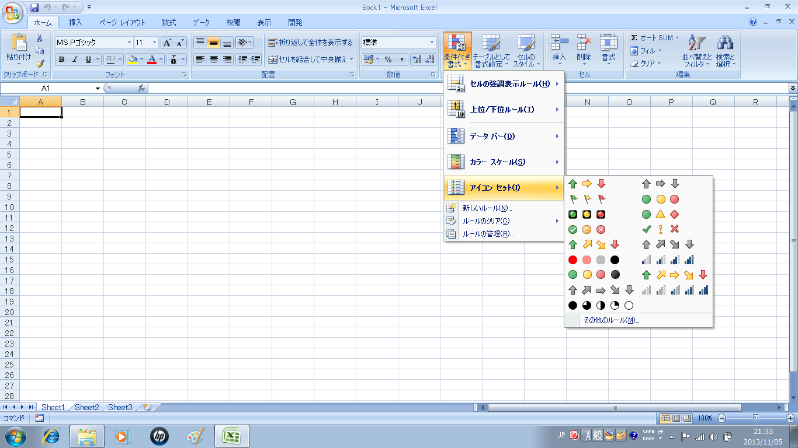Click the zoom slider handle
This screenshot has height=448, width=798.
click(x=755, y=418)
